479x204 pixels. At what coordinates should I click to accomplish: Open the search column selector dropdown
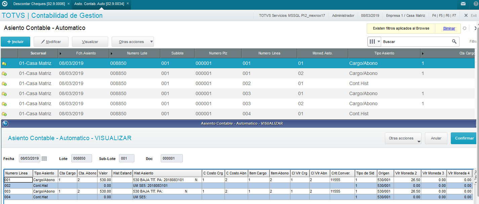[375, 42]
